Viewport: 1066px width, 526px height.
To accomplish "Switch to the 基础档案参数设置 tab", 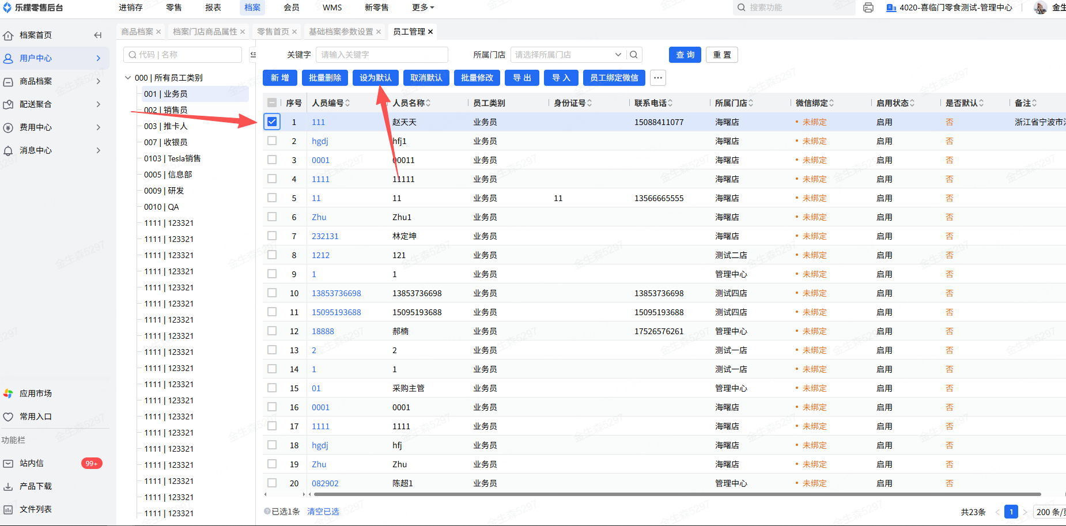I will (341, 32).
